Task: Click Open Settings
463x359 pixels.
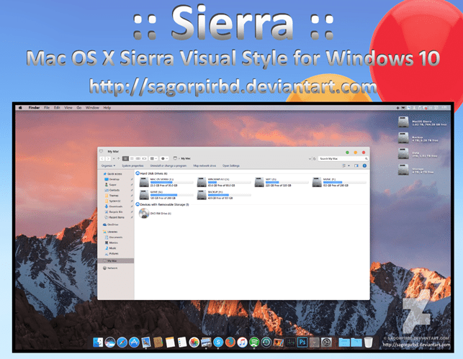Action: coord(231,165)
